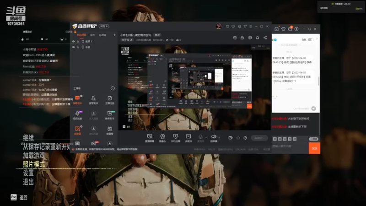
Task: Open the notification bell icon
Action: click(x=258, y=38)
